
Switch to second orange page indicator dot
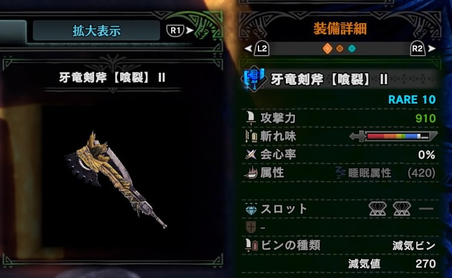point(340,48)
